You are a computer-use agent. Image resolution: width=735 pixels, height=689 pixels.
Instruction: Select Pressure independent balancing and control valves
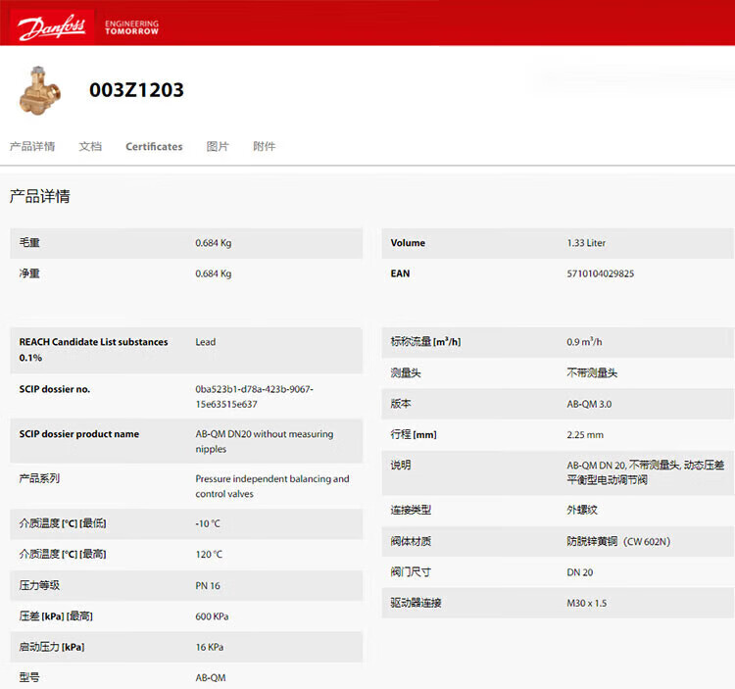coord(271,486)
